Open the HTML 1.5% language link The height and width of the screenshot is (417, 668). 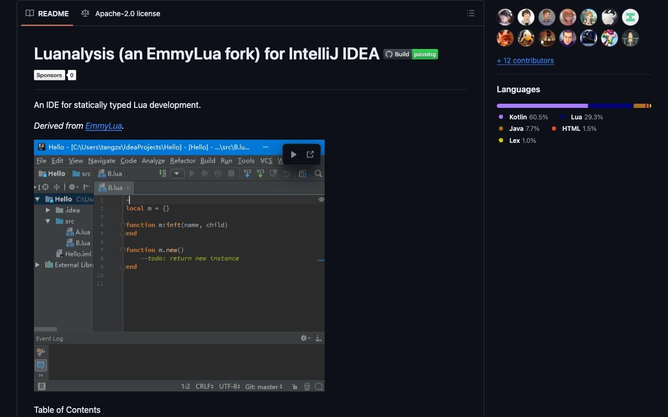coord(574,129)
